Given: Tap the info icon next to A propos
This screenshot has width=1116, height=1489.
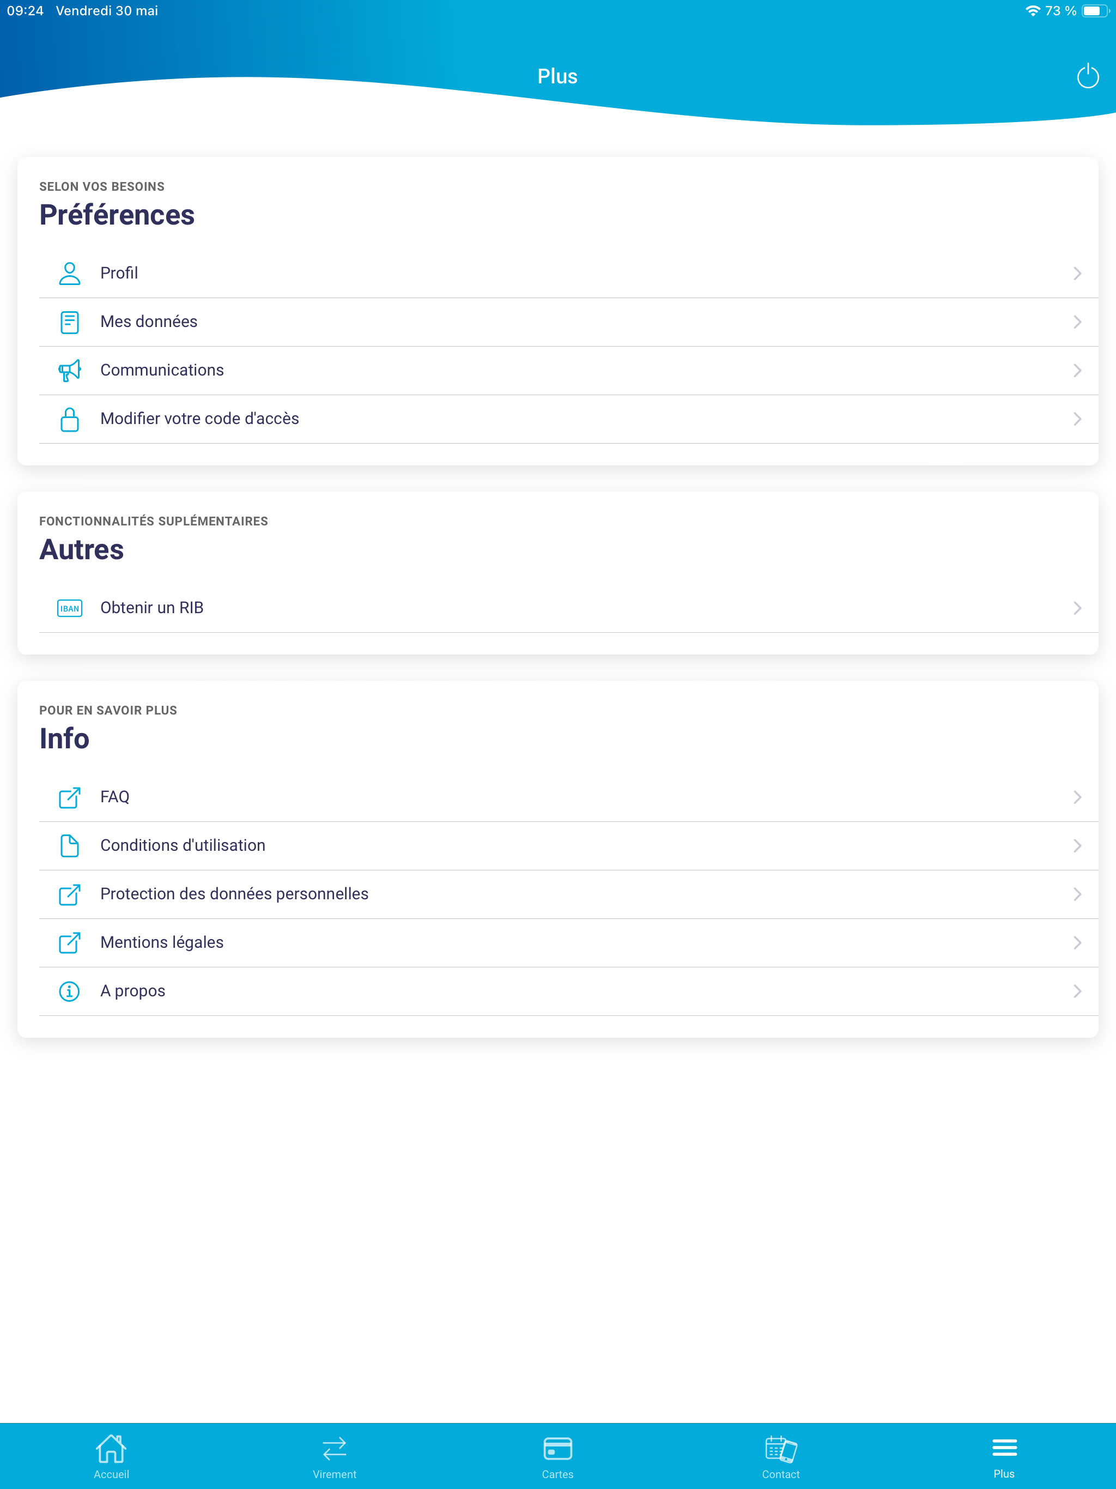Looking at the screenshot, I should pos(69,991).
